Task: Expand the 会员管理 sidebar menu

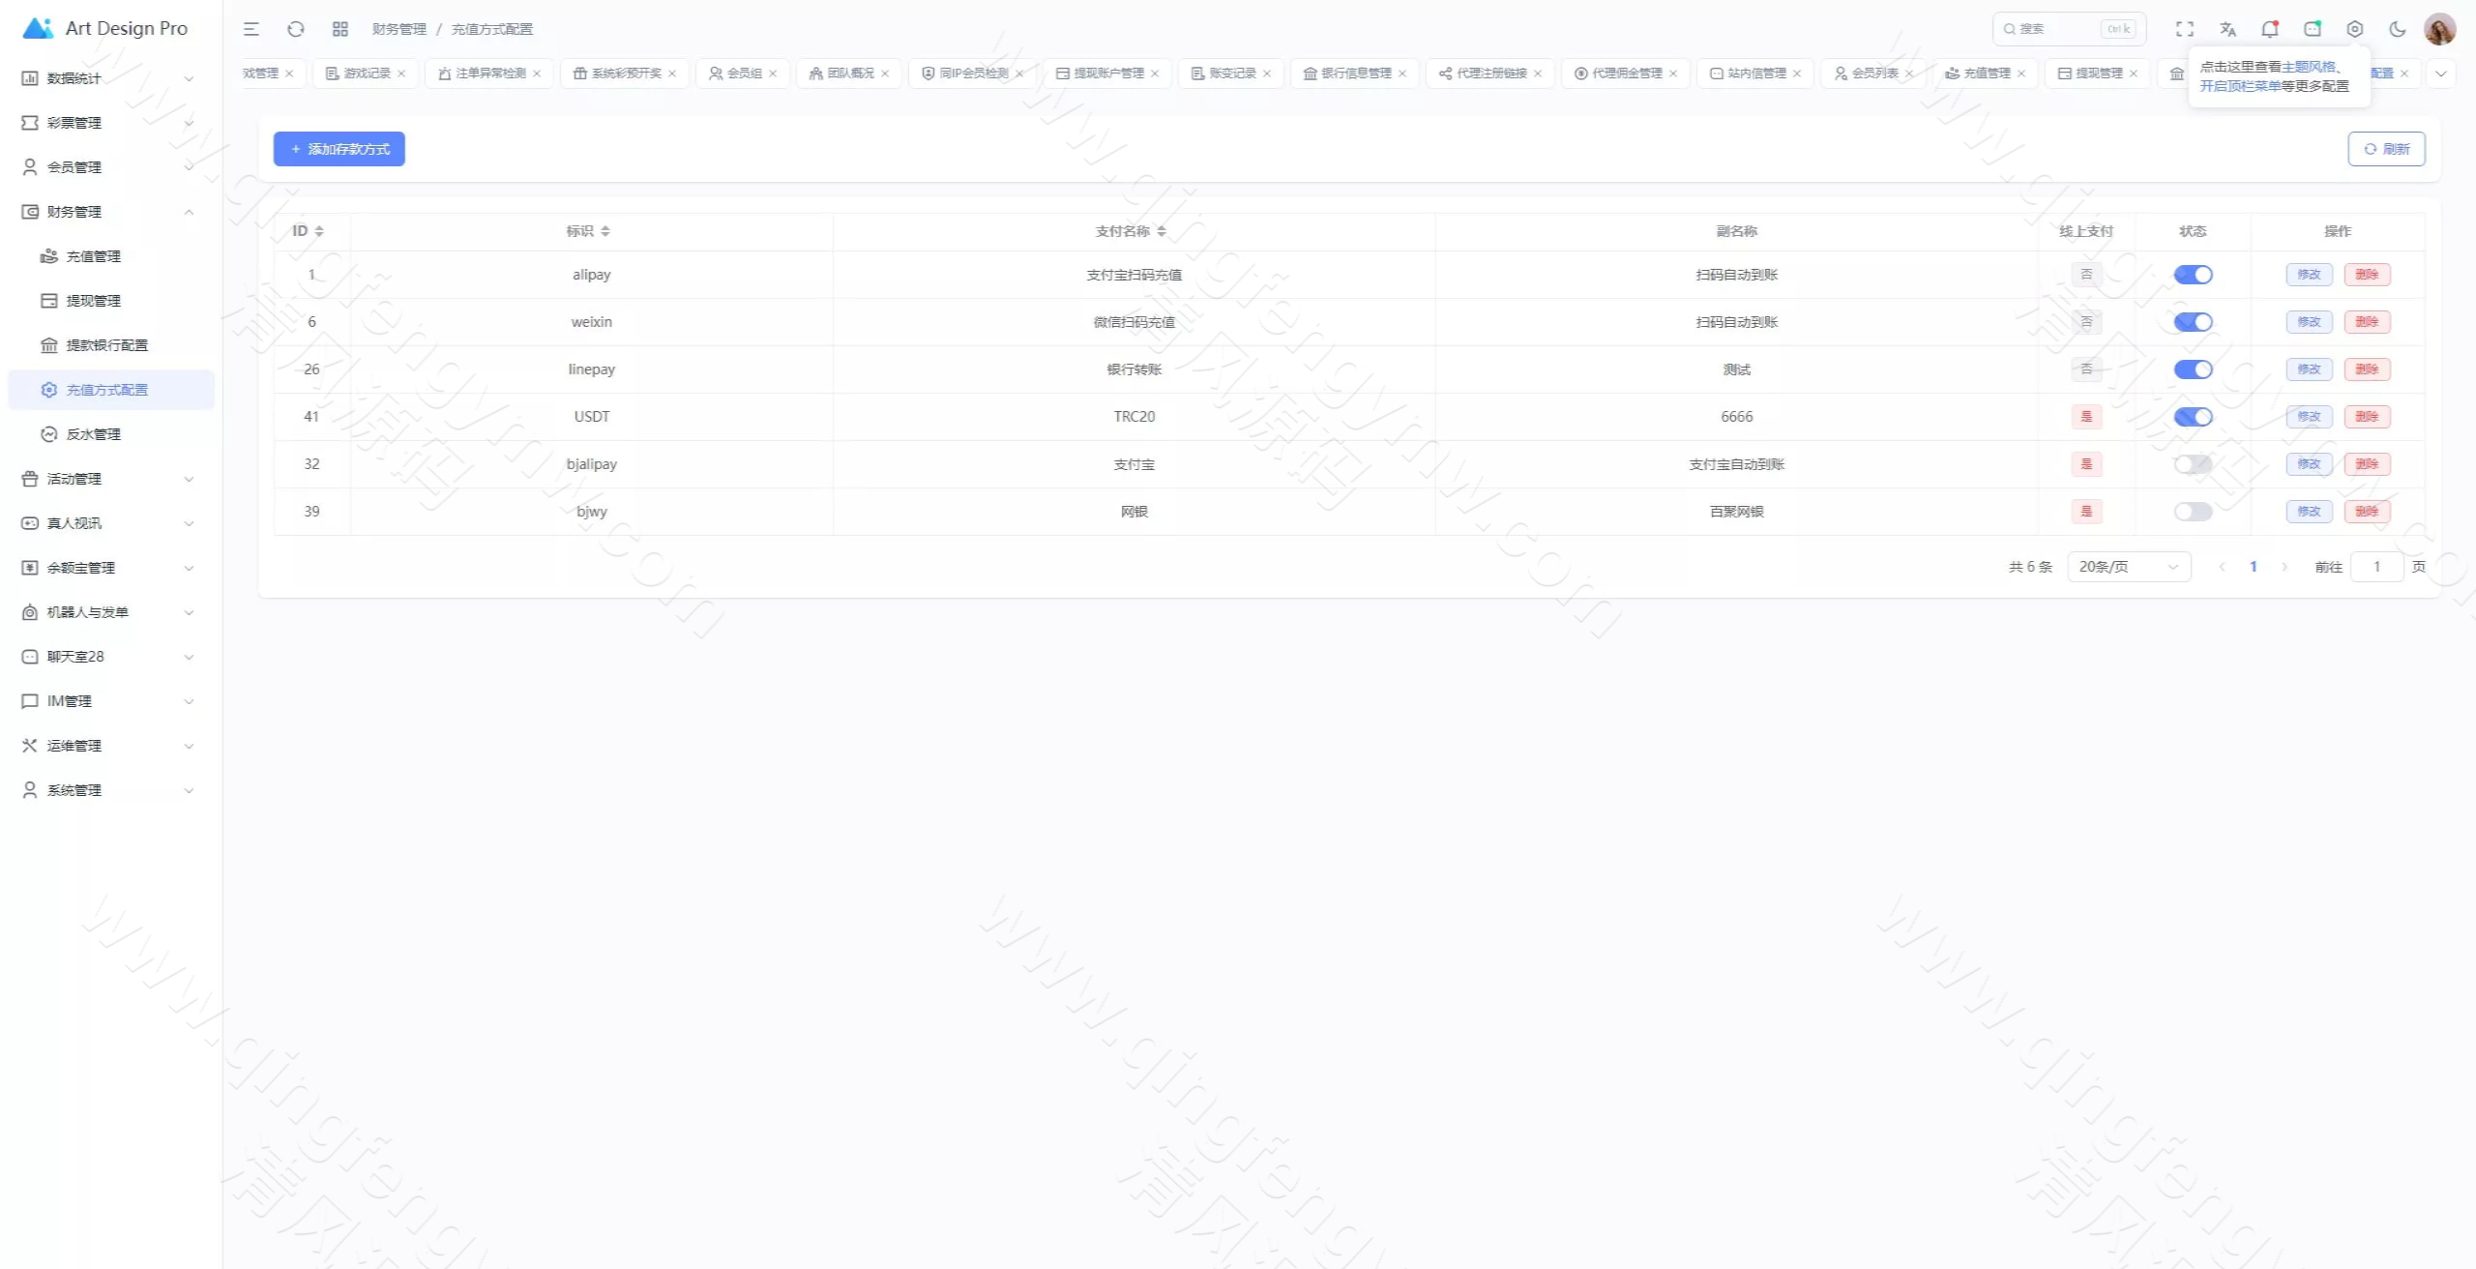Action: (x=106, y=167)
